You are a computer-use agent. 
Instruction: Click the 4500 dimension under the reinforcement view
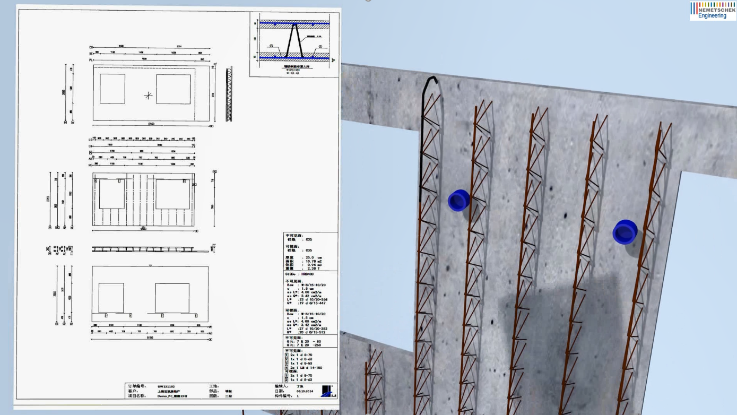click(144, 230)
